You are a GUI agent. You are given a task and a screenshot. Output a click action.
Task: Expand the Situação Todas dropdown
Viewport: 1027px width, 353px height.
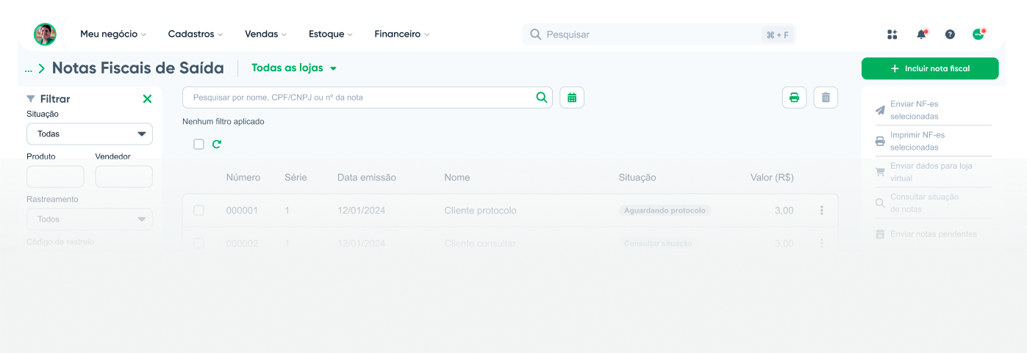point(90,134)
